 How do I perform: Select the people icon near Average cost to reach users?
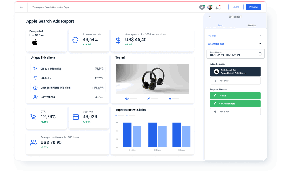34,142
